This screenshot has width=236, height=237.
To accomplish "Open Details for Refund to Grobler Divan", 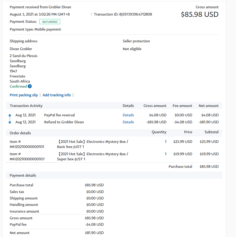I will [x=128, y=122].
